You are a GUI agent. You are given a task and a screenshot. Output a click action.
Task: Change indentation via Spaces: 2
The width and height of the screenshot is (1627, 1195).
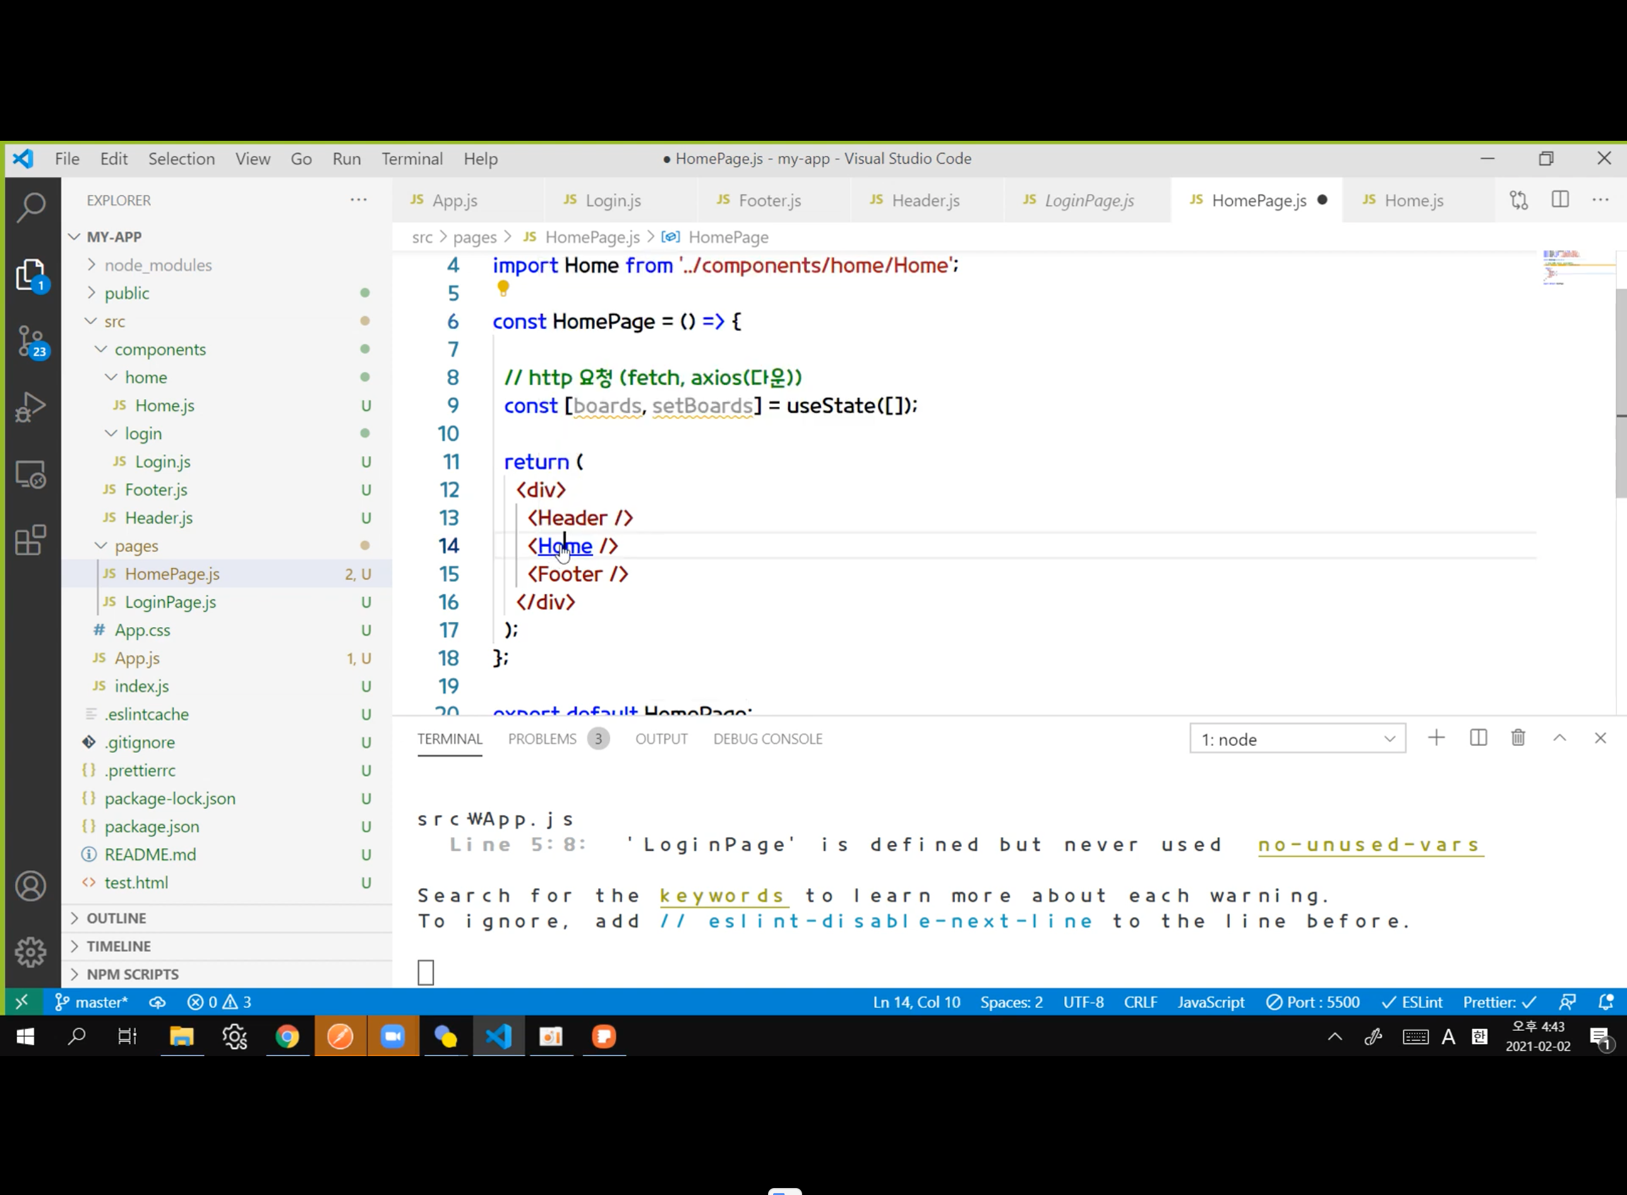pyautogui.click(x=1011, y=1002)
